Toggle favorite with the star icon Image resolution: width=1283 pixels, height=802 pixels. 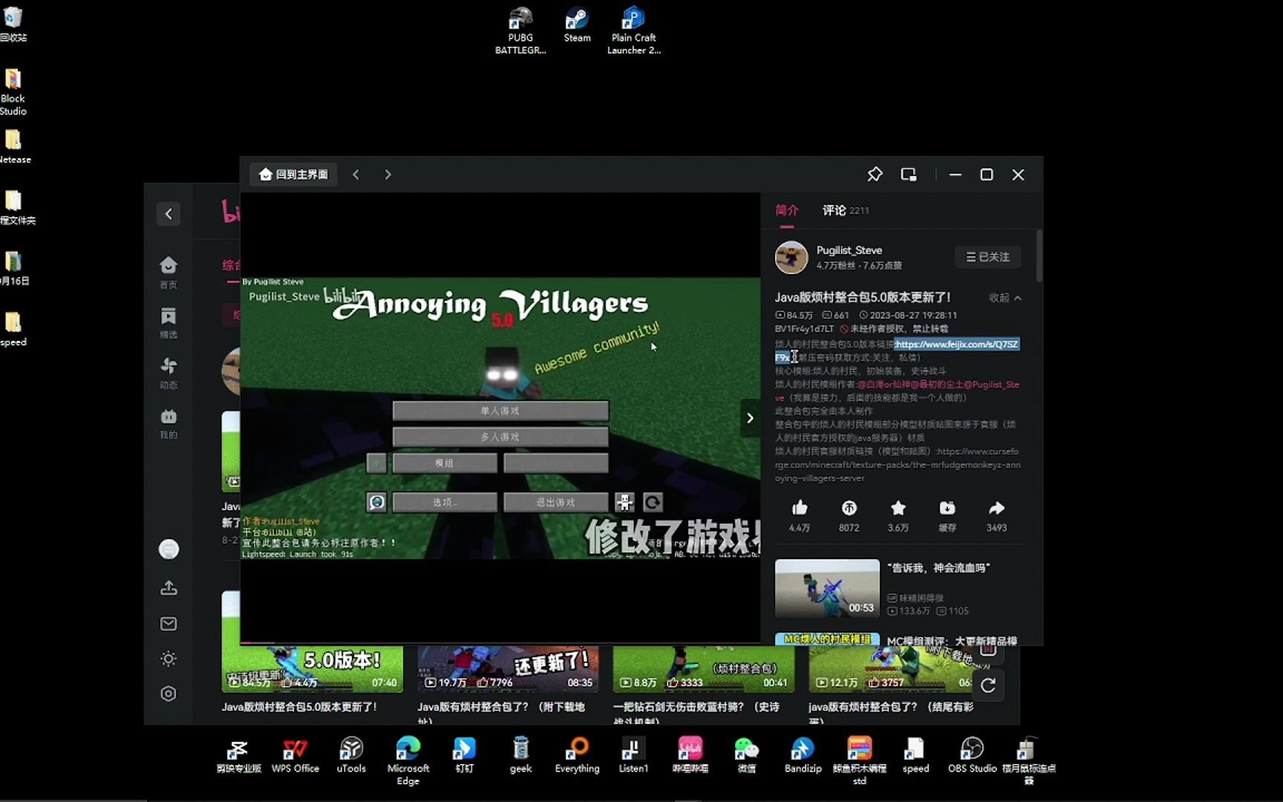click(898, 508)
